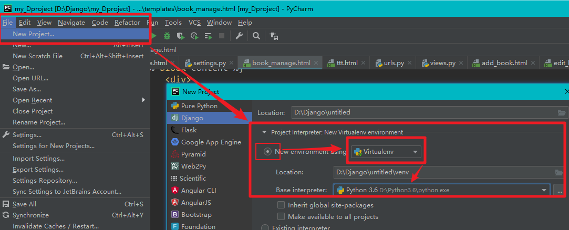The width and height of the screenshot is (569, 230).
Task: Choose Settings for New Projects...
Action: [75, 146]
